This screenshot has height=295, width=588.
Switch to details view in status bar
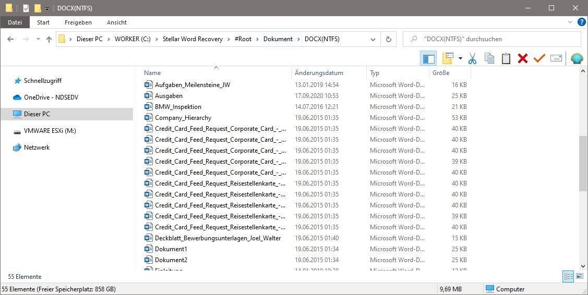point(568,276)
